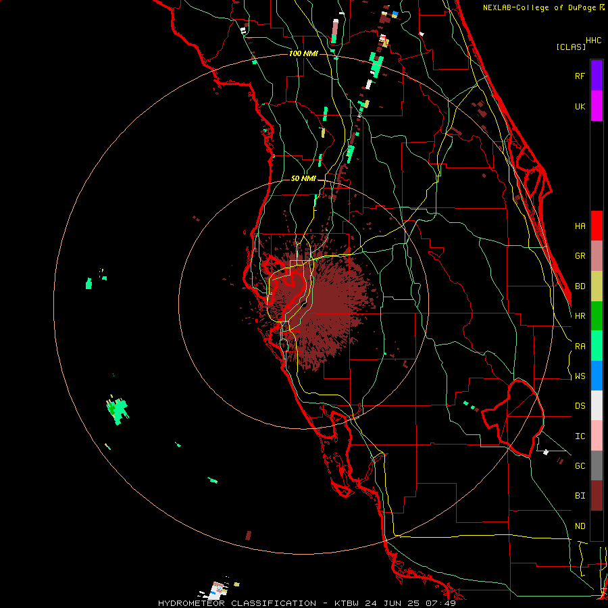Click the HR green legend swatch
The height and width of the screenshot is (608, 608).
click(597, 316)
